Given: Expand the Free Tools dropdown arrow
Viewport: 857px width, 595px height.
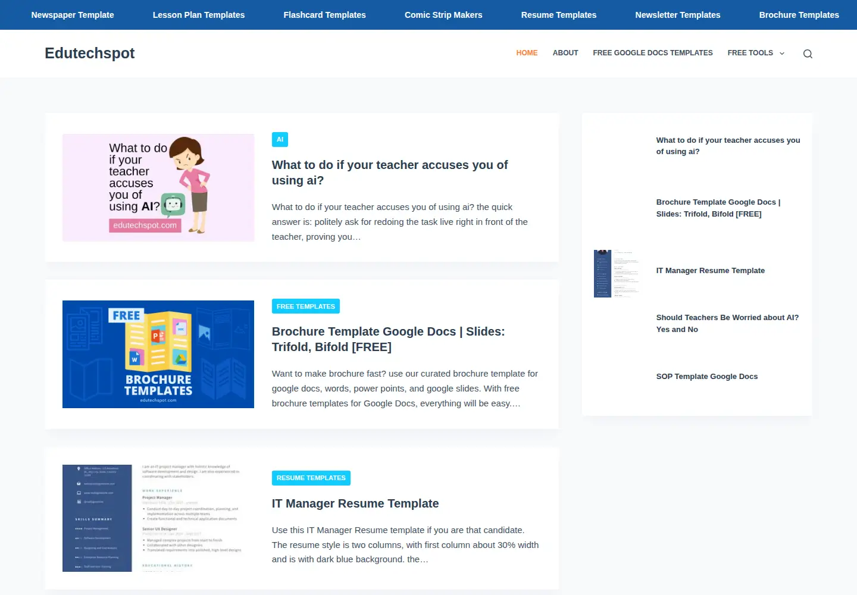Looking at the screenshot, I should coord(782,54).
